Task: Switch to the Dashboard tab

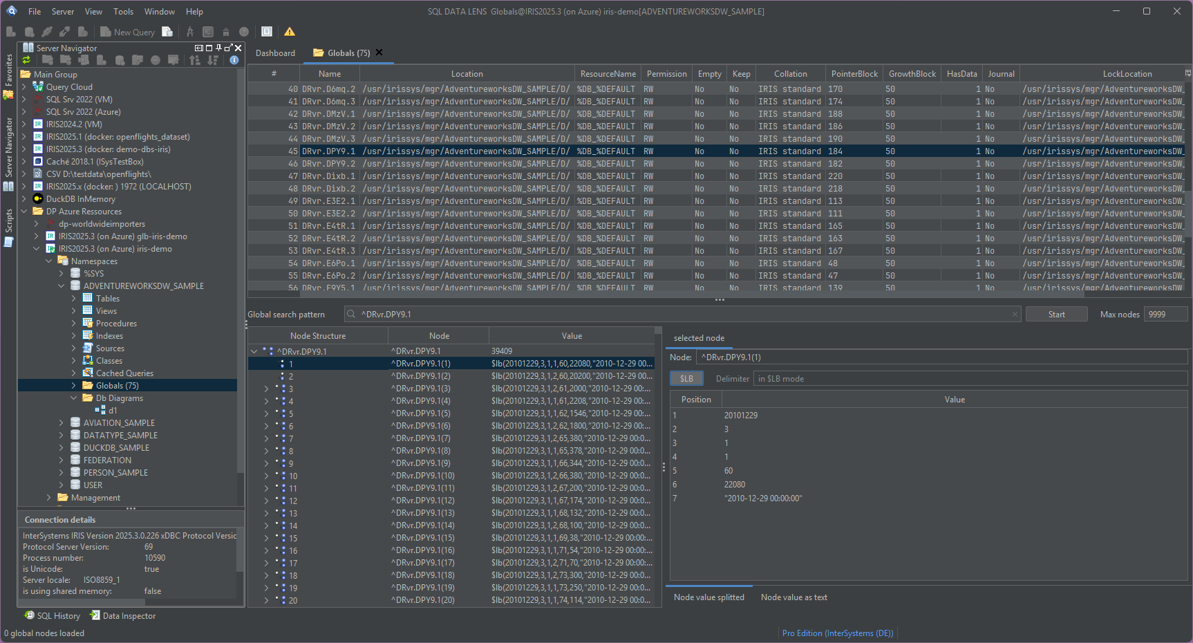Action: click(275, 53)
